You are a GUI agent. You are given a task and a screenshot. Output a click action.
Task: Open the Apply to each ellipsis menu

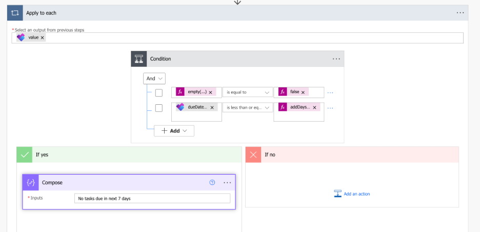tap(460, 13)
